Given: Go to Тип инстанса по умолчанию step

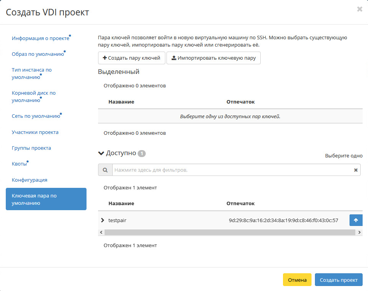Looking at the screenshot, I should coord(32,73).
